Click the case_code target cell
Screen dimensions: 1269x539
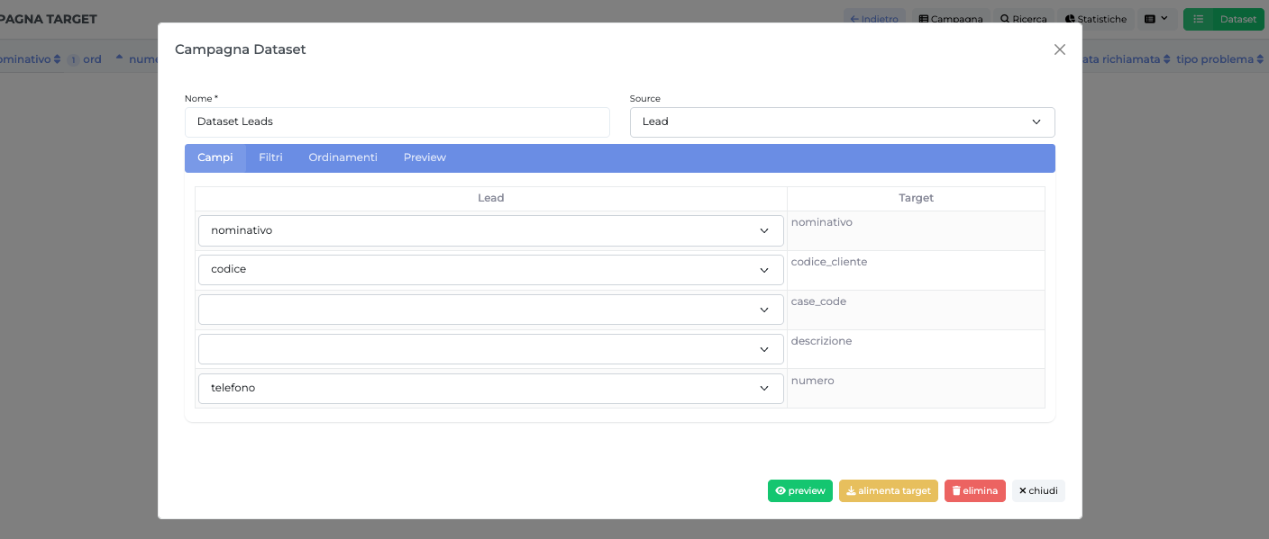pos(916,310)
